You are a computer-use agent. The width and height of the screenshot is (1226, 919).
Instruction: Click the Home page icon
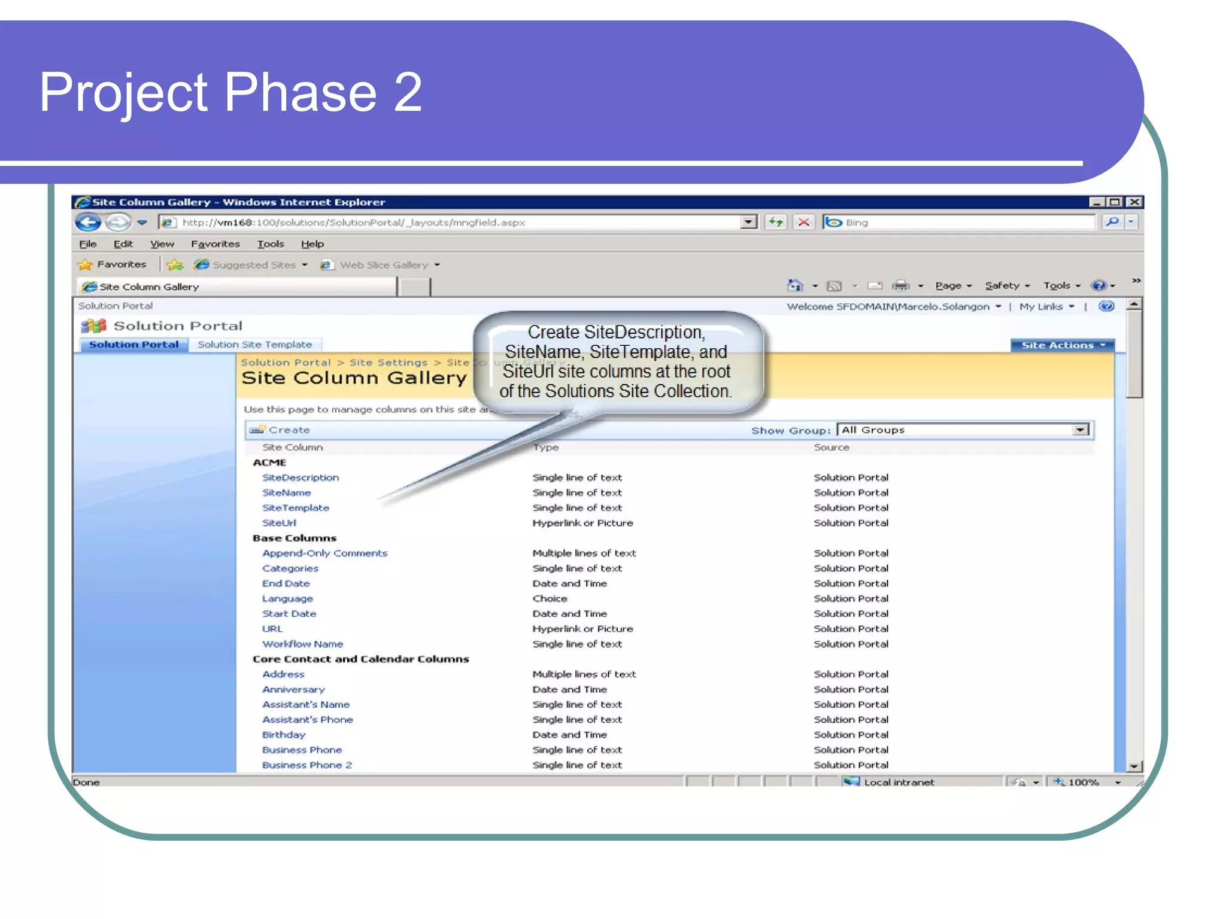tap(794, 286)
